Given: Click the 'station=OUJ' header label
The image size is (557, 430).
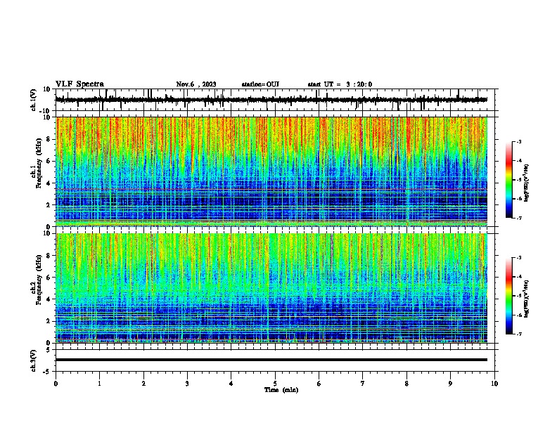Looking at the screenshot, I should pyautogui.click(x=260, y=84).
